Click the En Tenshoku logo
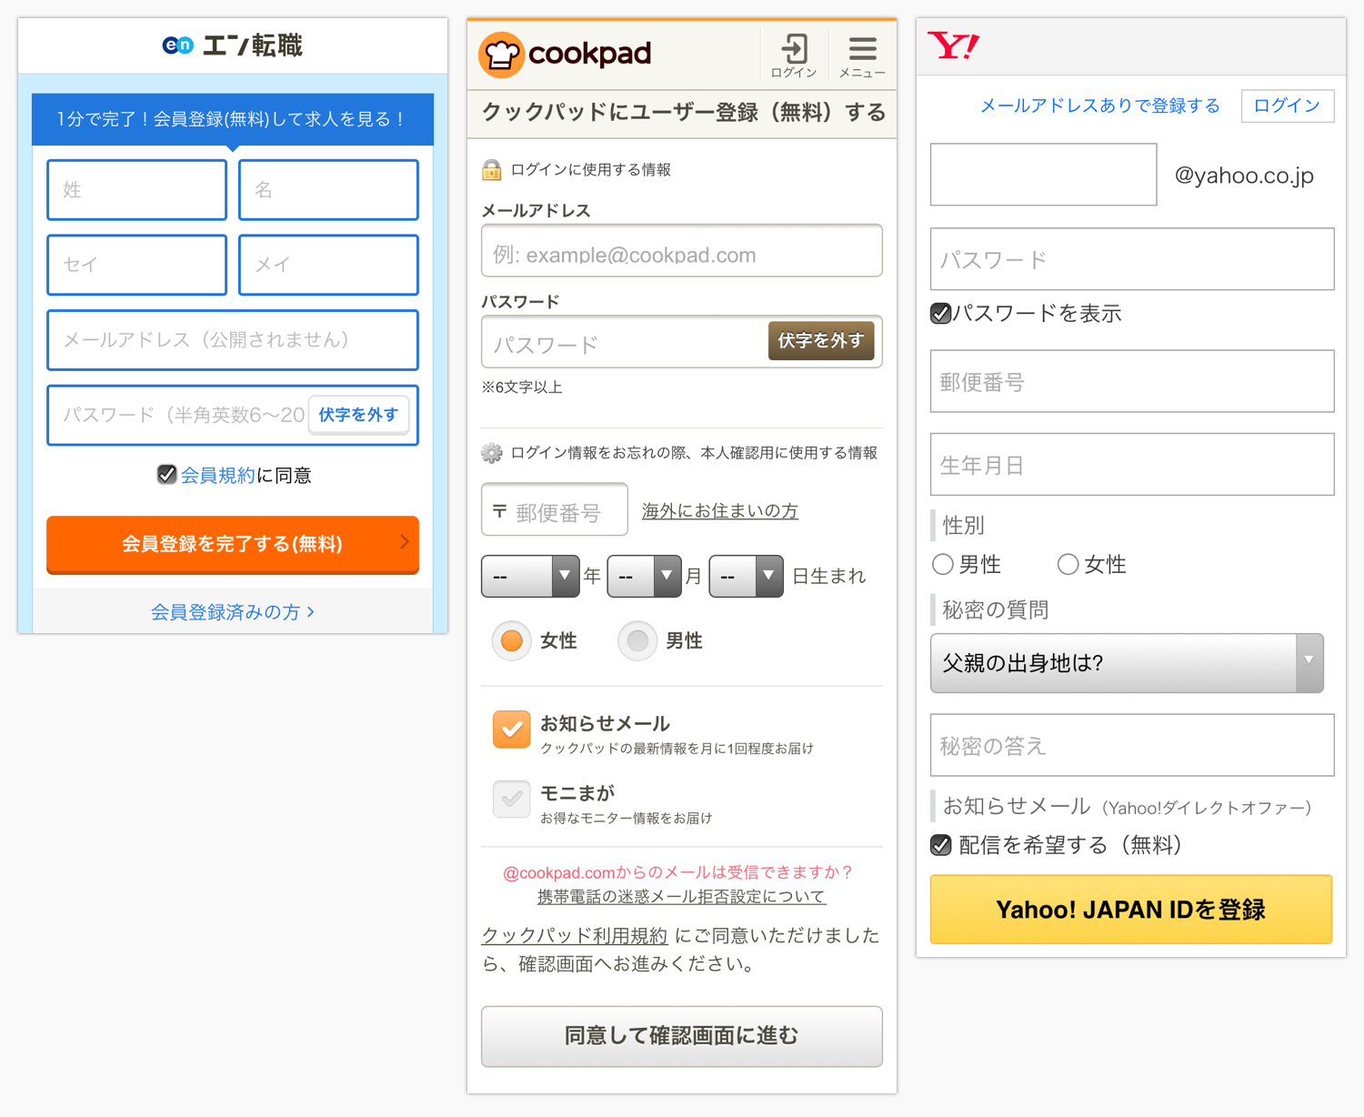 coord(232,45)
